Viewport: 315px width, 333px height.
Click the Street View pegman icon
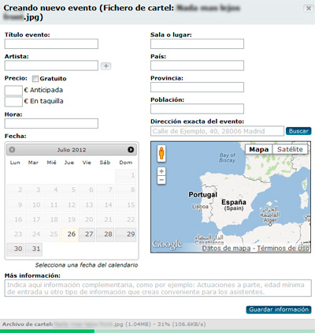click(161, 153)
